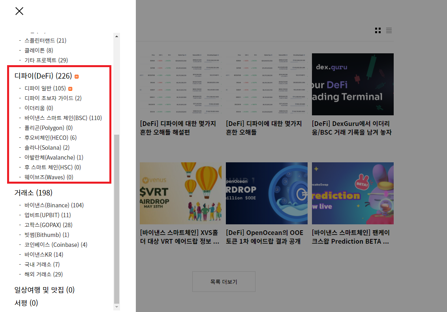Image resolution: width=447 pixels, height=312 pixels.
Task: Select 바이낸스KR (14) subcategory
Action: click(x=44, y=254)
